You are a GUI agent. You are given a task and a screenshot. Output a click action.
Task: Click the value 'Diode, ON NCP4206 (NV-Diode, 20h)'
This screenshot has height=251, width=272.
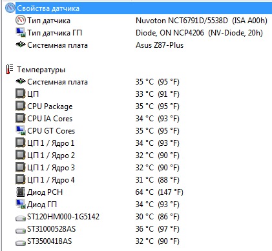pos(199,33)
